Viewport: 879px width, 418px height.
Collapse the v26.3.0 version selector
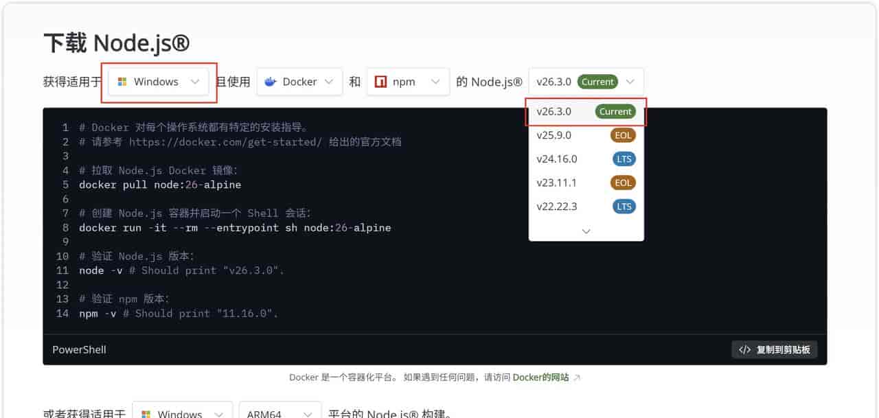pyautogui.click(x=586, y=82)
